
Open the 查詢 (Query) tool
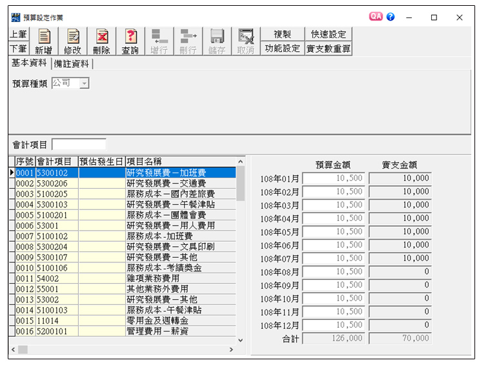(130, 41)
